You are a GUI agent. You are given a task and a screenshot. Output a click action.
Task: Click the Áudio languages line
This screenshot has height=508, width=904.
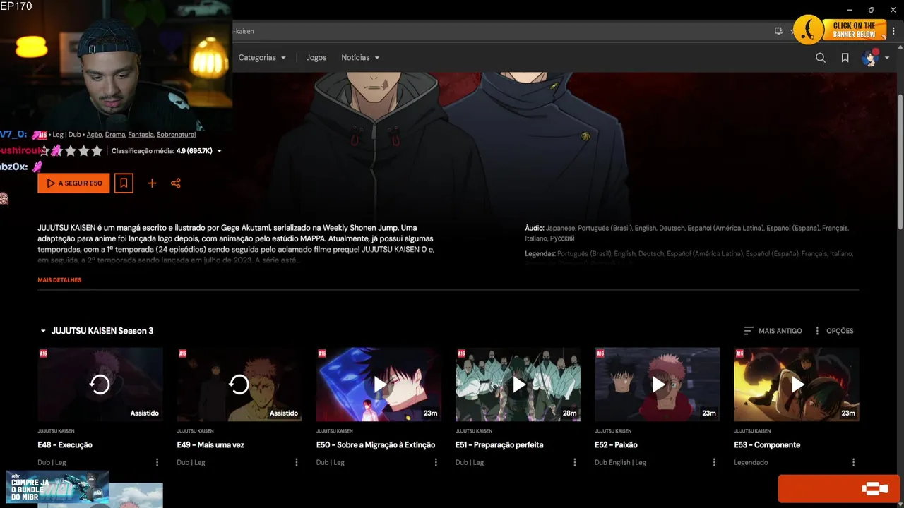(686, 233)
